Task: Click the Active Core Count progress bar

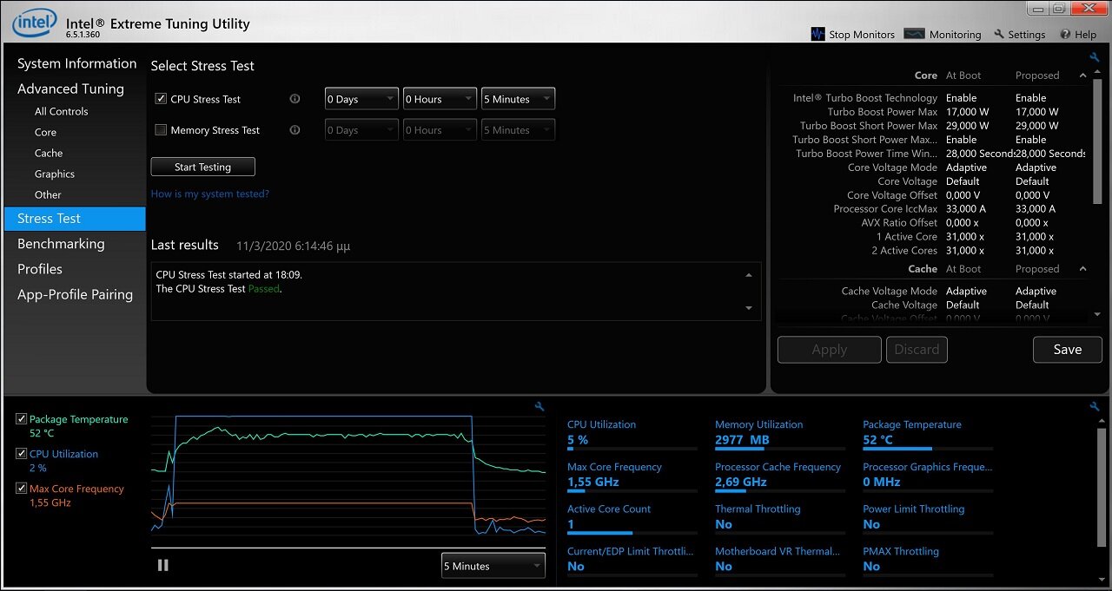Action: click(x=632, y=533)
